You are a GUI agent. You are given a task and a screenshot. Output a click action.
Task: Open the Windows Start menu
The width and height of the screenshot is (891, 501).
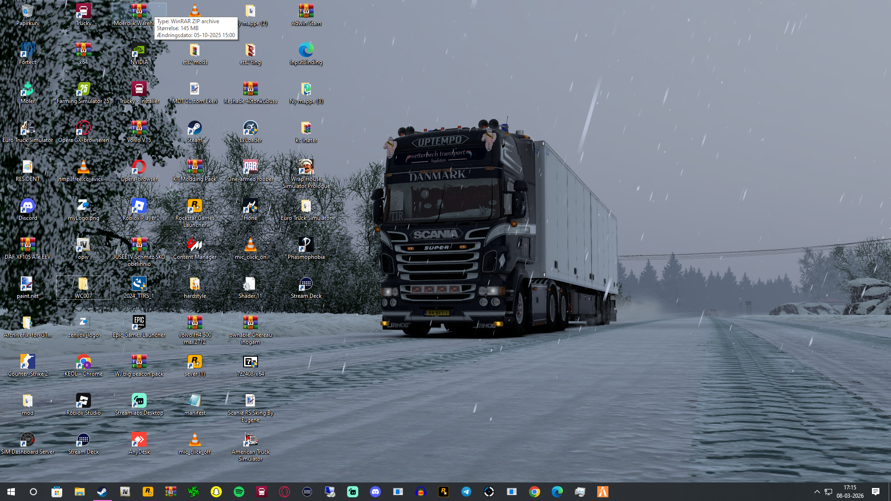pyautogui.click(x=11, y=492)
